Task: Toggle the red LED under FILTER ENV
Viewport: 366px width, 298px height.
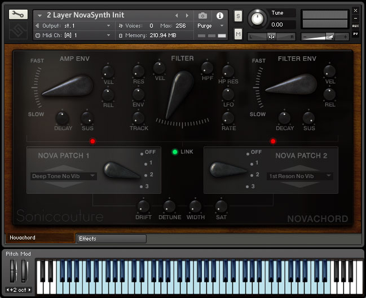Action: point(273,141)
